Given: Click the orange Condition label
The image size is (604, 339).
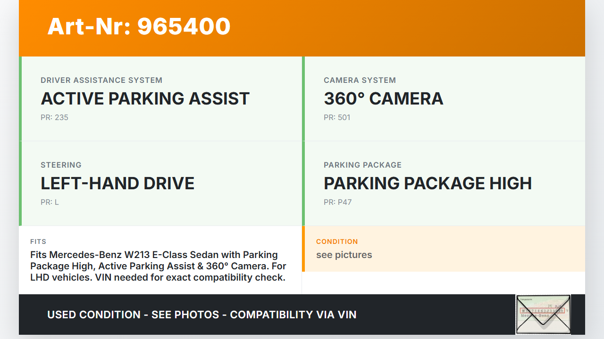Looking at the screenshot, I should coord(337,242).
